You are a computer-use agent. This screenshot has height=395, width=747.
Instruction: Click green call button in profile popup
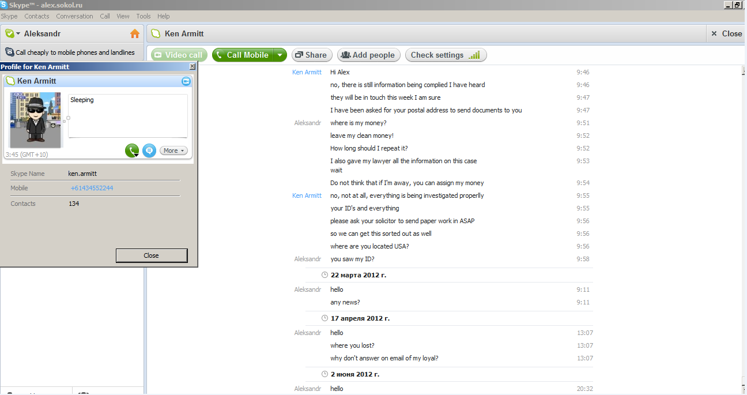(132, 151)
